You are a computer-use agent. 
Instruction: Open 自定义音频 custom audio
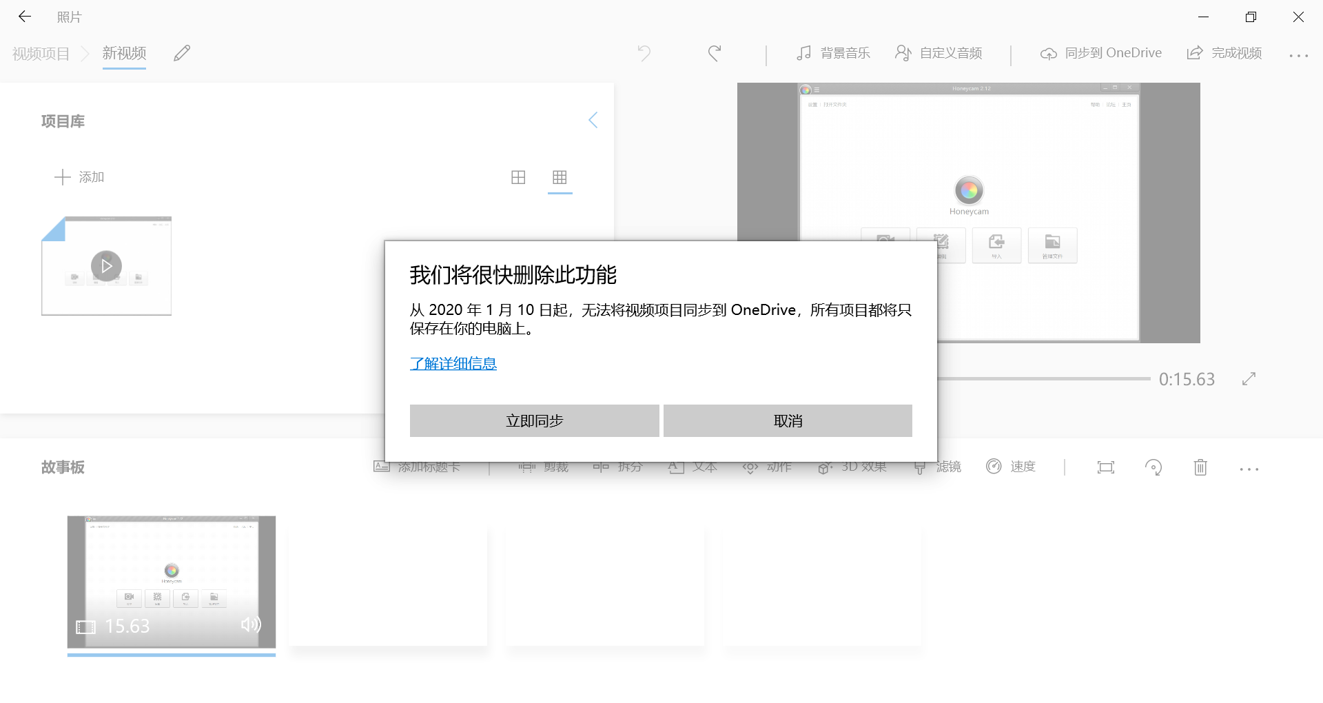click(x=939, y=53)
